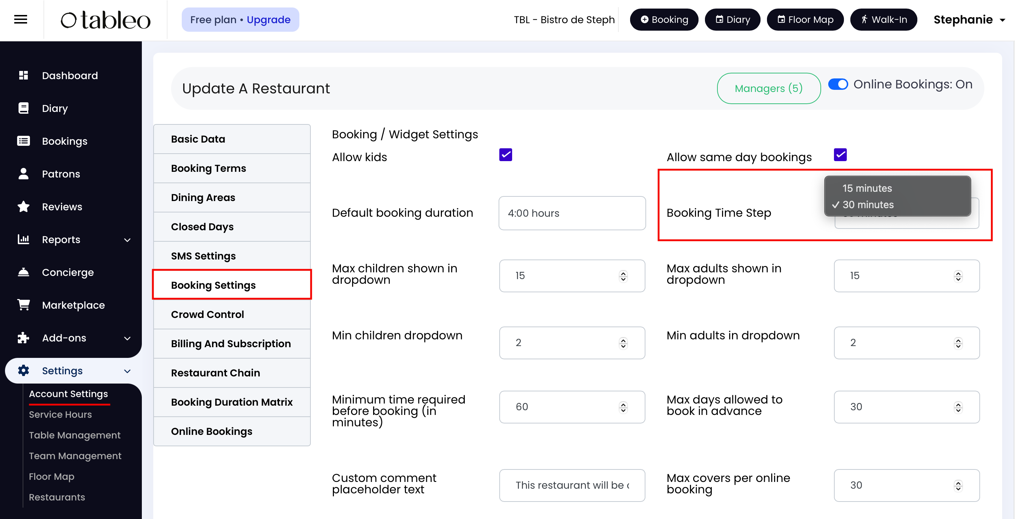Switch to Booking Duration Matrix tab

coord(232,402)
